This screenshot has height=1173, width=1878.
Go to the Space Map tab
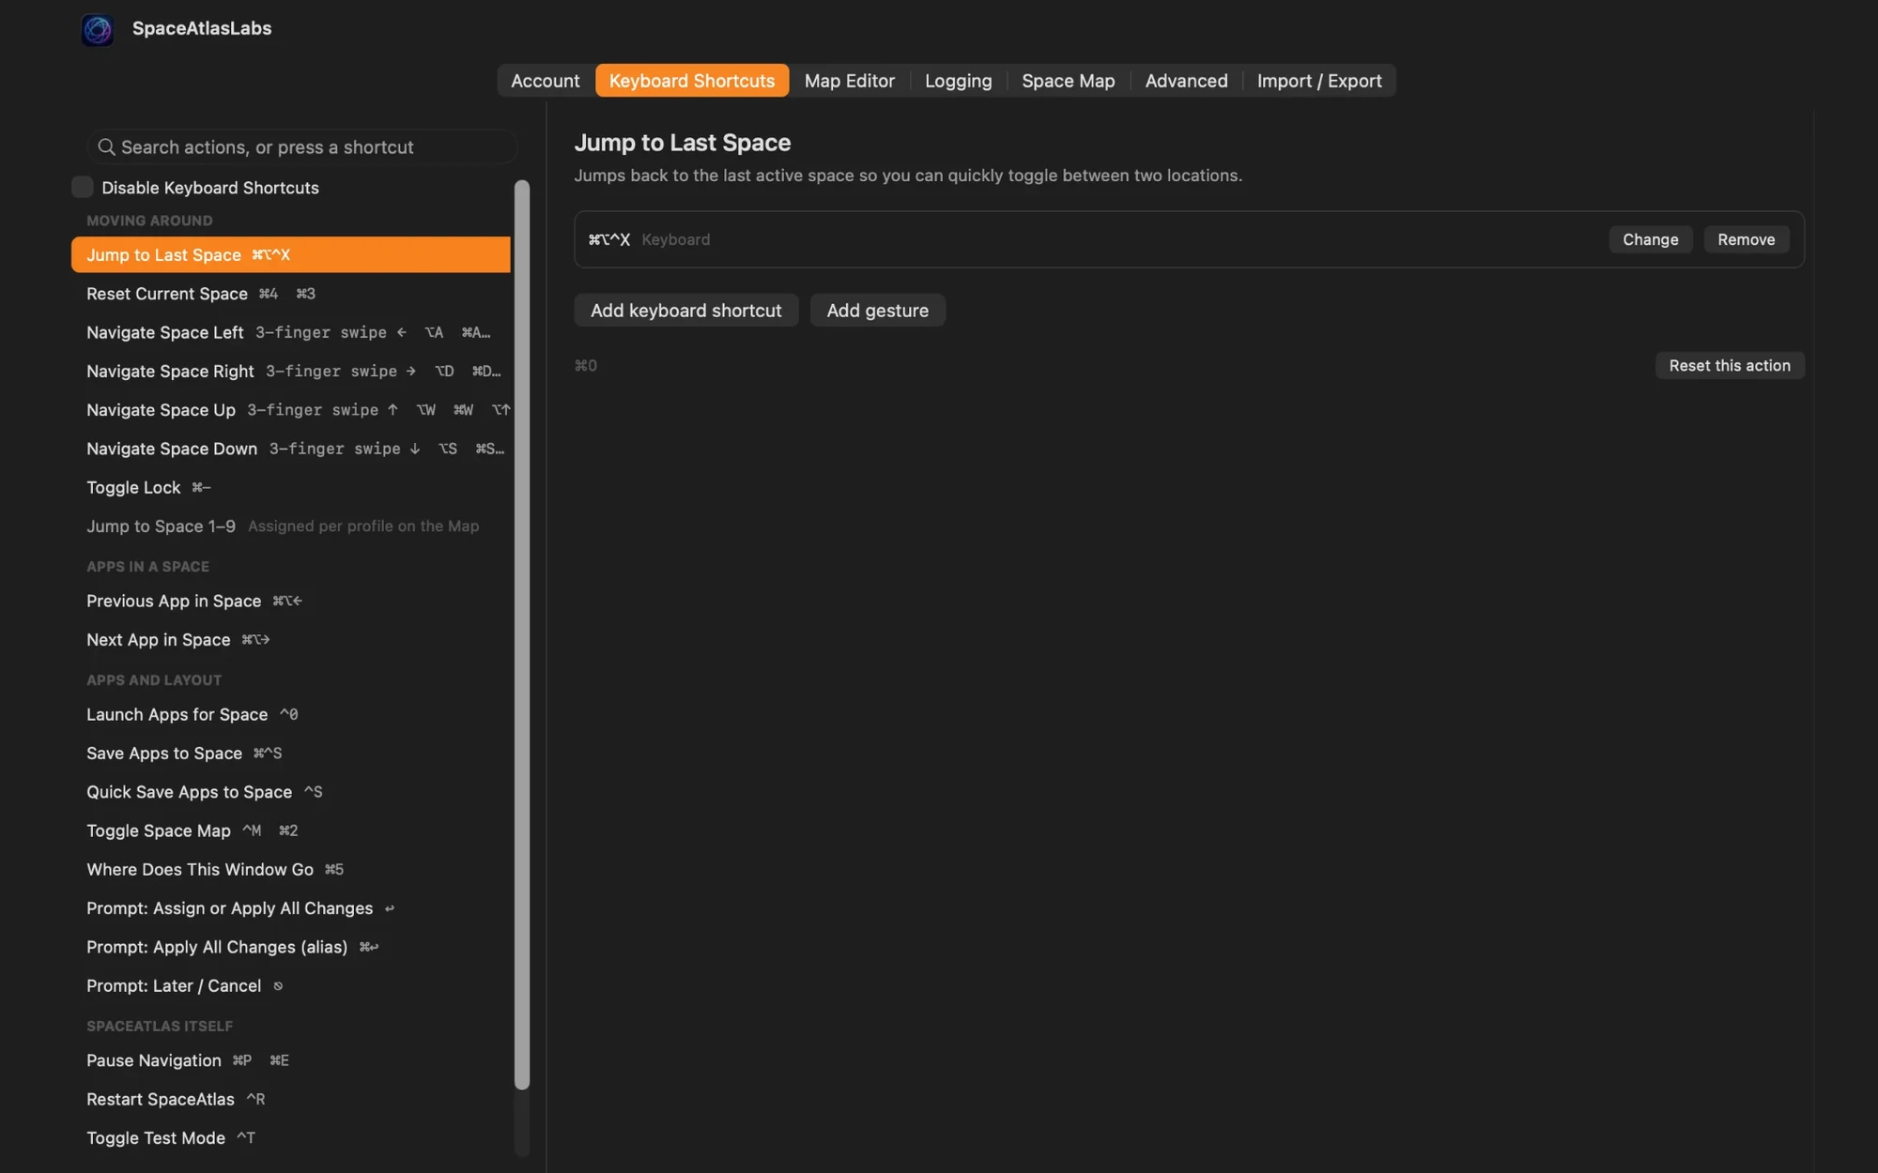click(x=1068, y=81)
